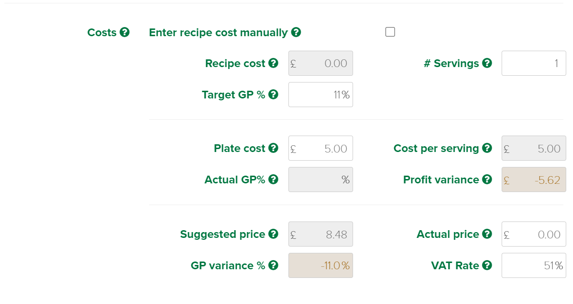Enable the enter recipe cost manually checkbox
The height and width of the screenshot is (304, 573).
390,32
